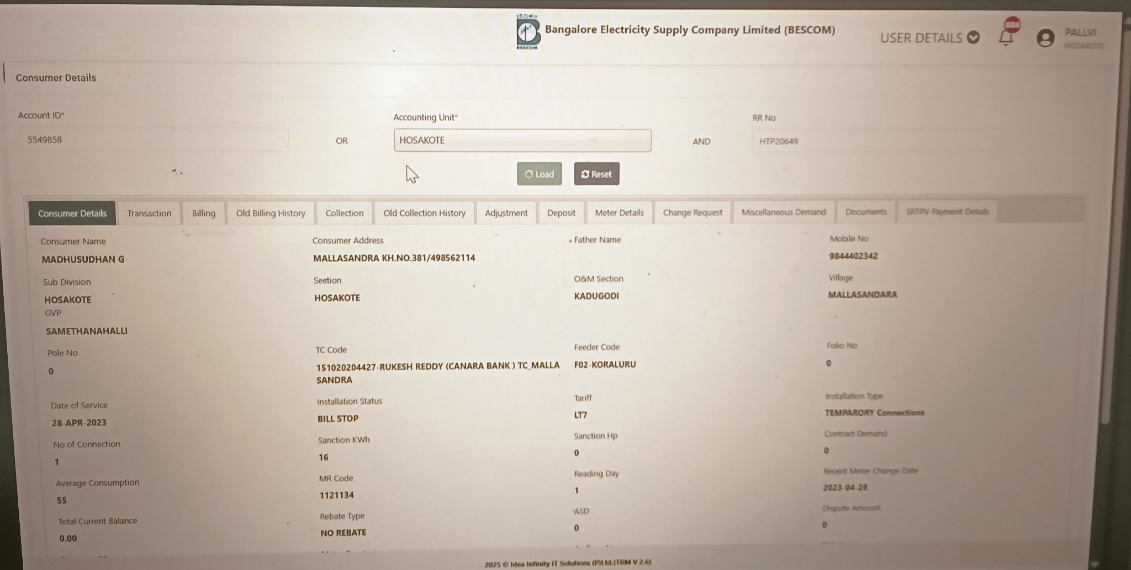1131x570 pixels.
Task: Click recent meter change date 2023-04-28
Action: point(845,488)
